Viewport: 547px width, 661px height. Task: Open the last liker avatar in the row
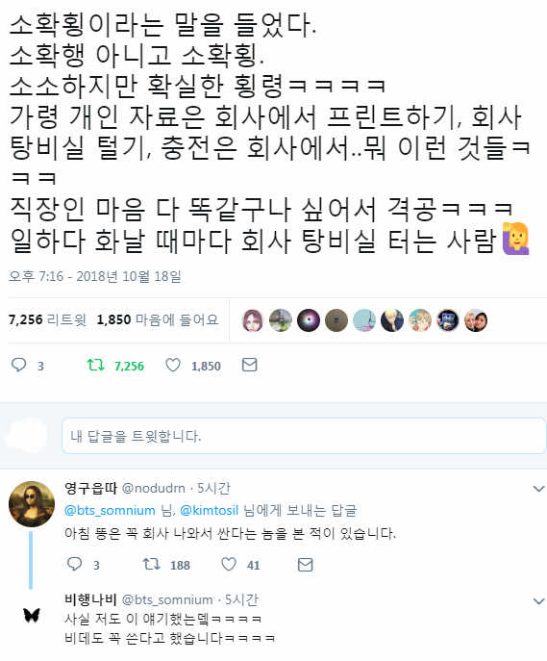coord(476,320)
